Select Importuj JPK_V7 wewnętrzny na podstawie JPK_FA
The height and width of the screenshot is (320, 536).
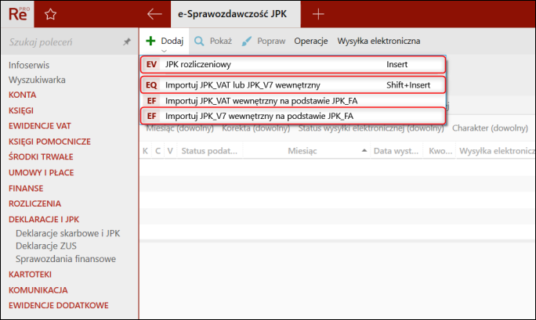coord(259,116)
